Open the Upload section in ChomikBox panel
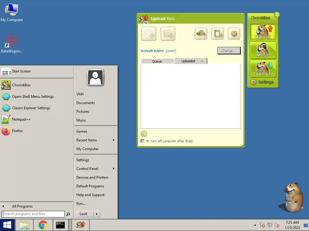The height and width of the screenshot is (231, 309). click(263, 32)
